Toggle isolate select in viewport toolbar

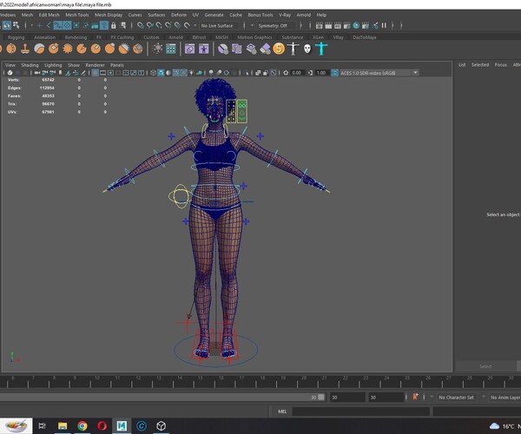click(246, 73)
